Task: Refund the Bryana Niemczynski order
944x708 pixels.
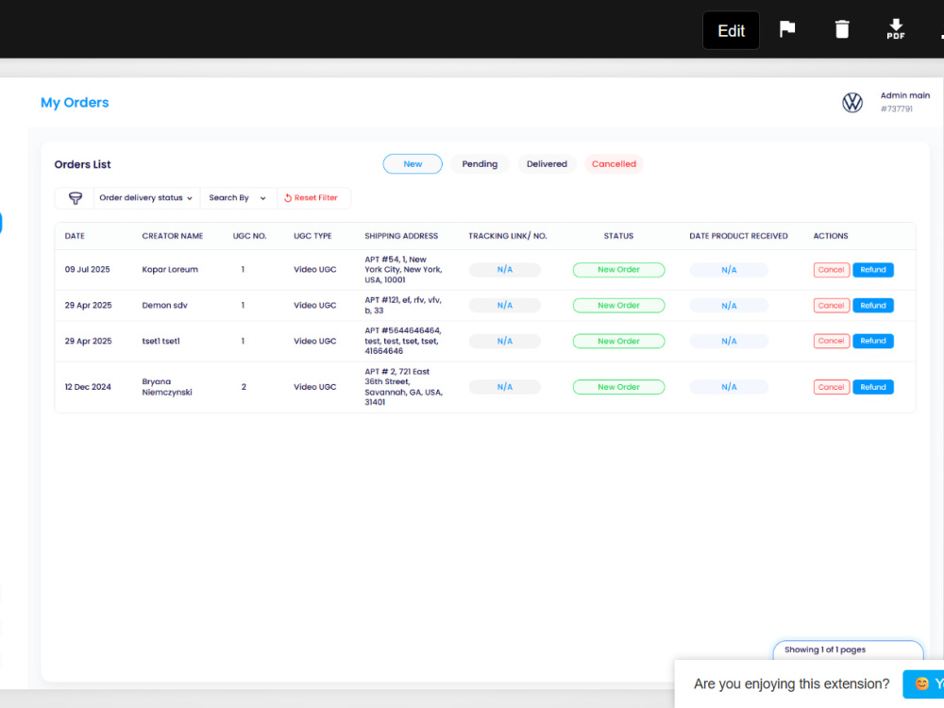Action: 873,387
